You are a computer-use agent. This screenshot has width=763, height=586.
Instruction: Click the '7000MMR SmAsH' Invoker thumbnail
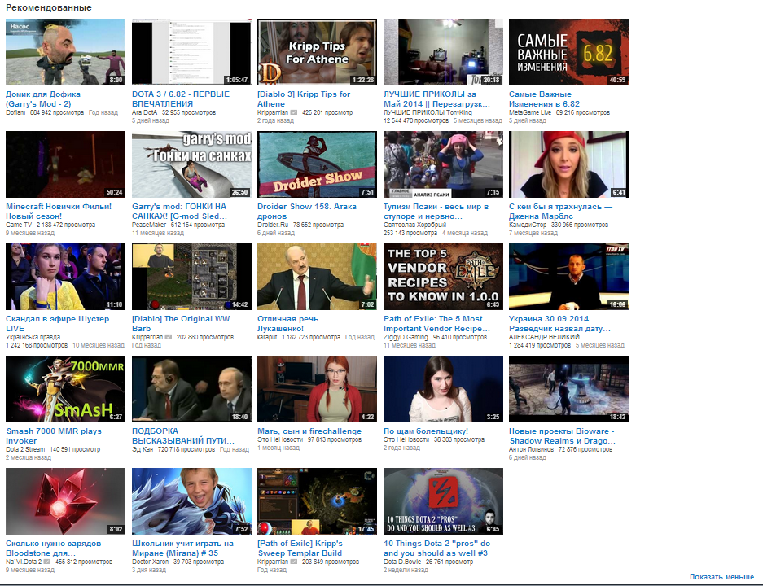65,389
